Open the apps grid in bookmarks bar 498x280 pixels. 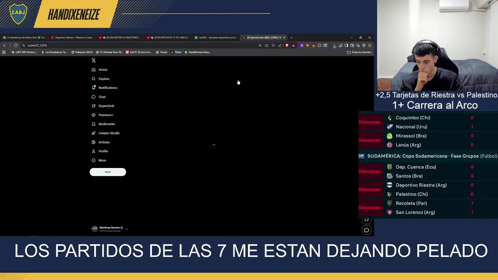4,52
